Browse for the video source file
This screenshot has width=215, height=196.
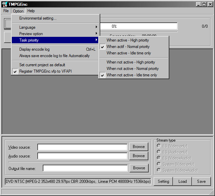tap(138, 147)
